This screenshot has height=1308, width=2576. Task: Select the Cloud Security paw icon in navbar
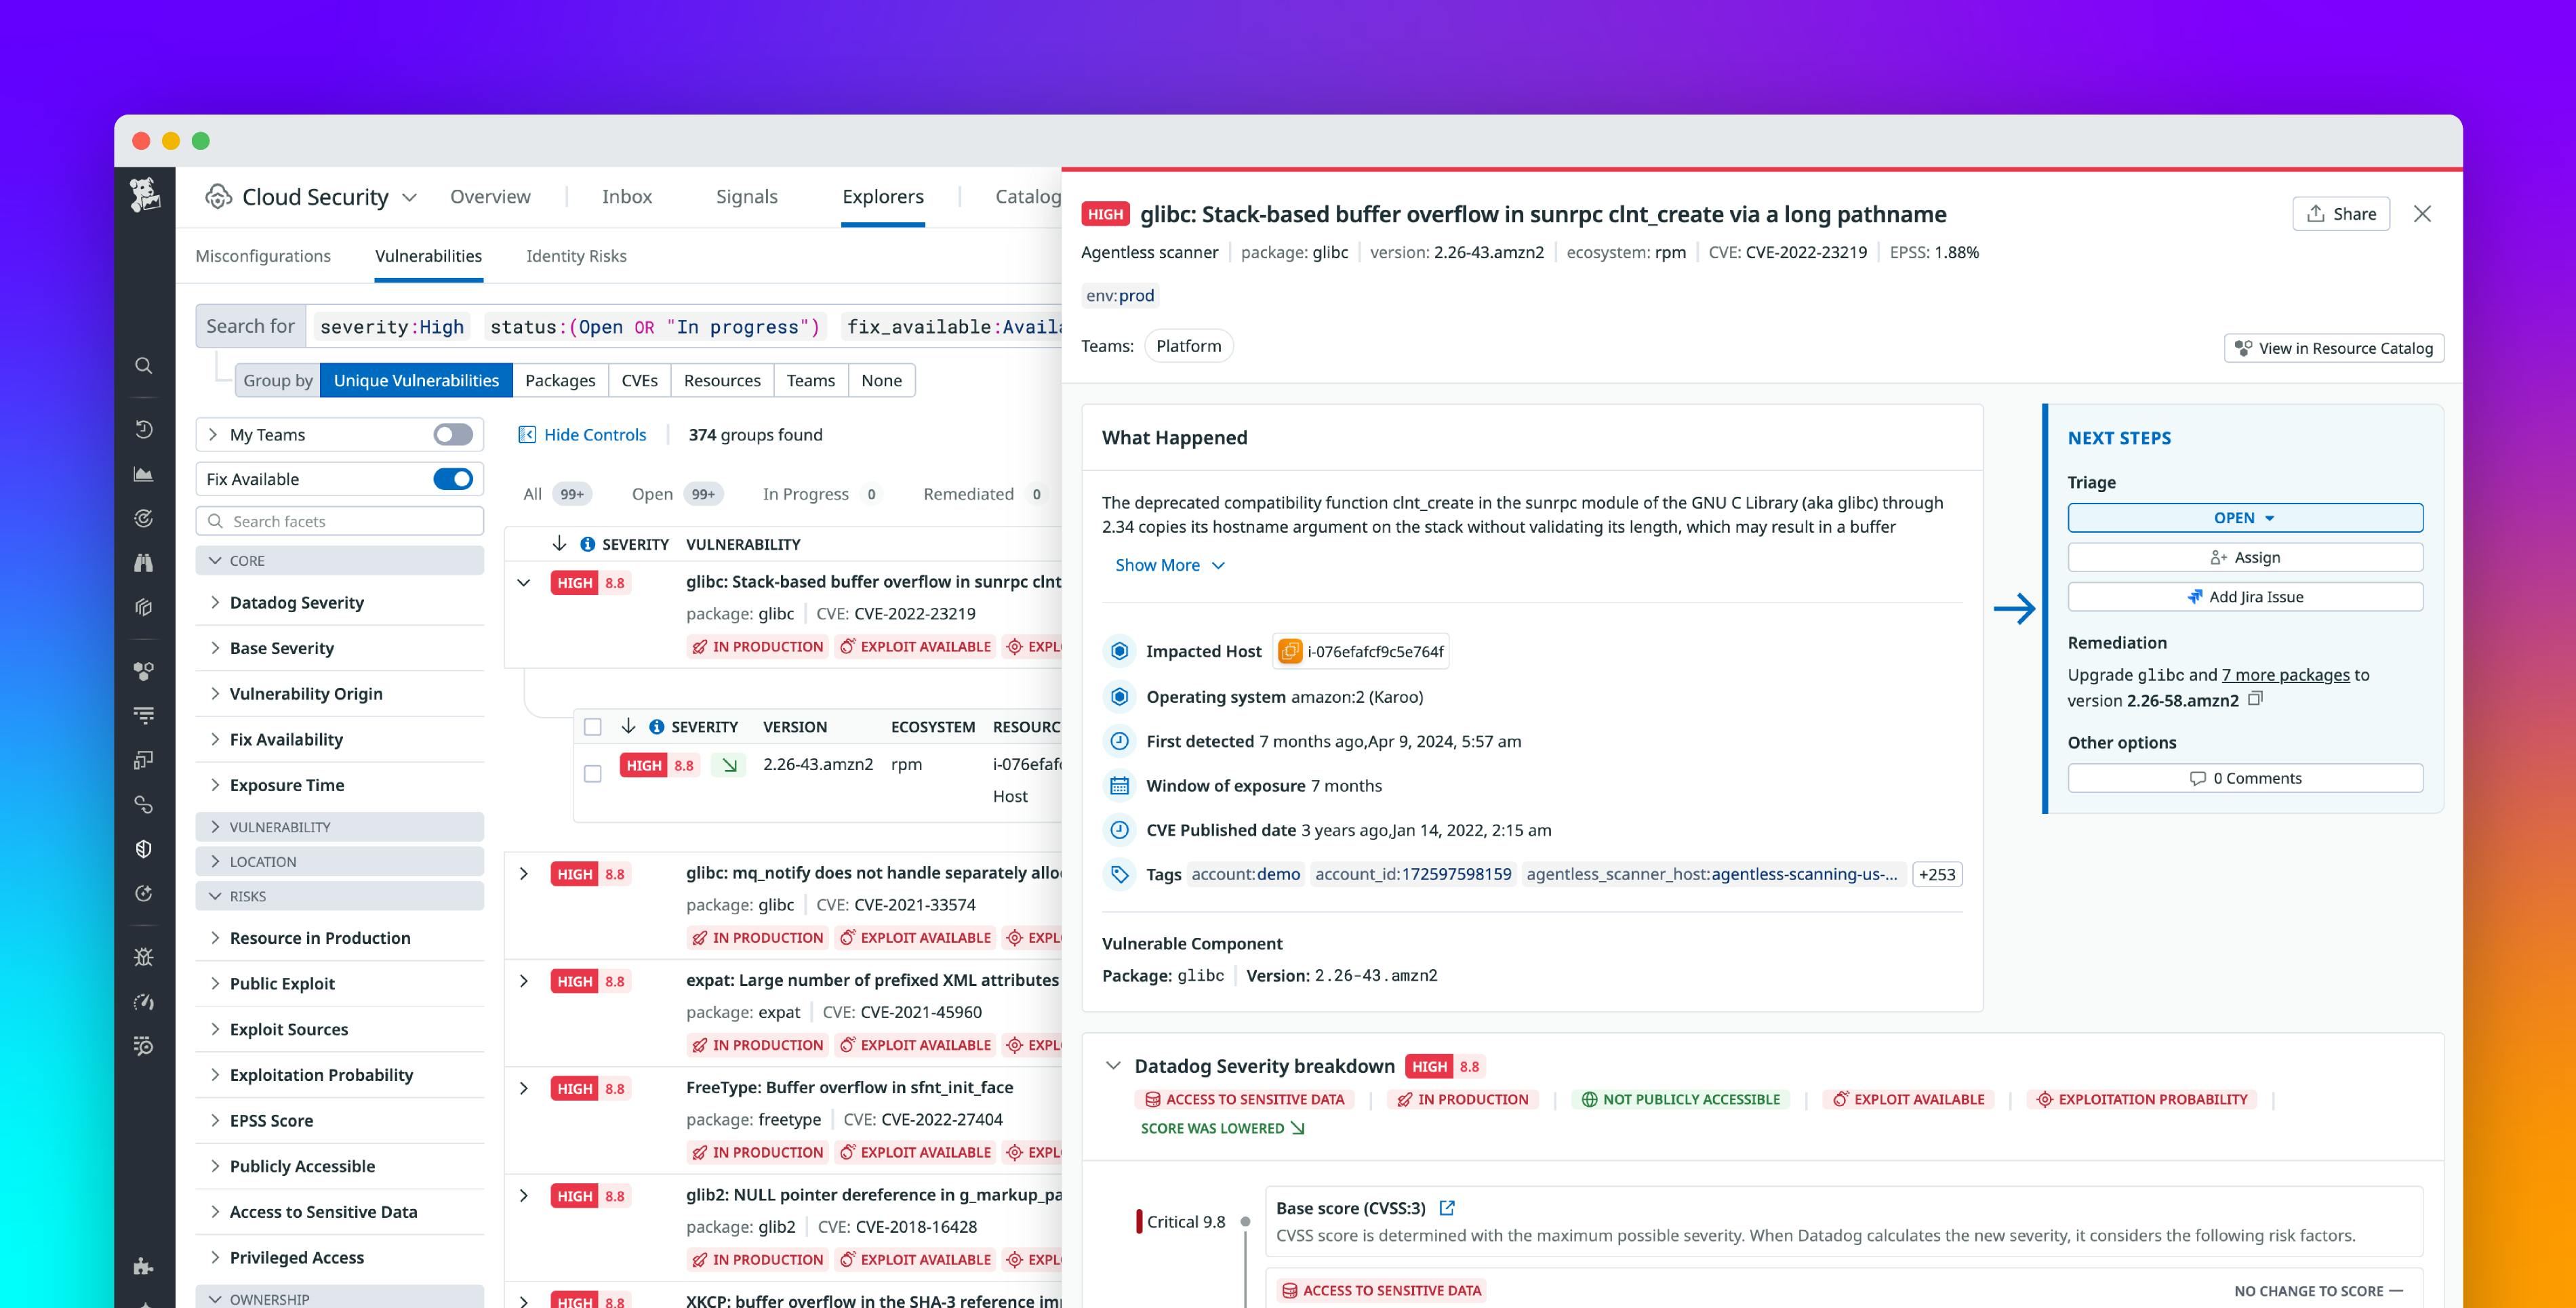pyautogui.click(x=220, y=196)
